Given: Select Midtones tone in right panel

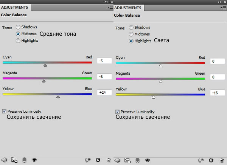Looking at the screenshot, I should pos(131,34).
